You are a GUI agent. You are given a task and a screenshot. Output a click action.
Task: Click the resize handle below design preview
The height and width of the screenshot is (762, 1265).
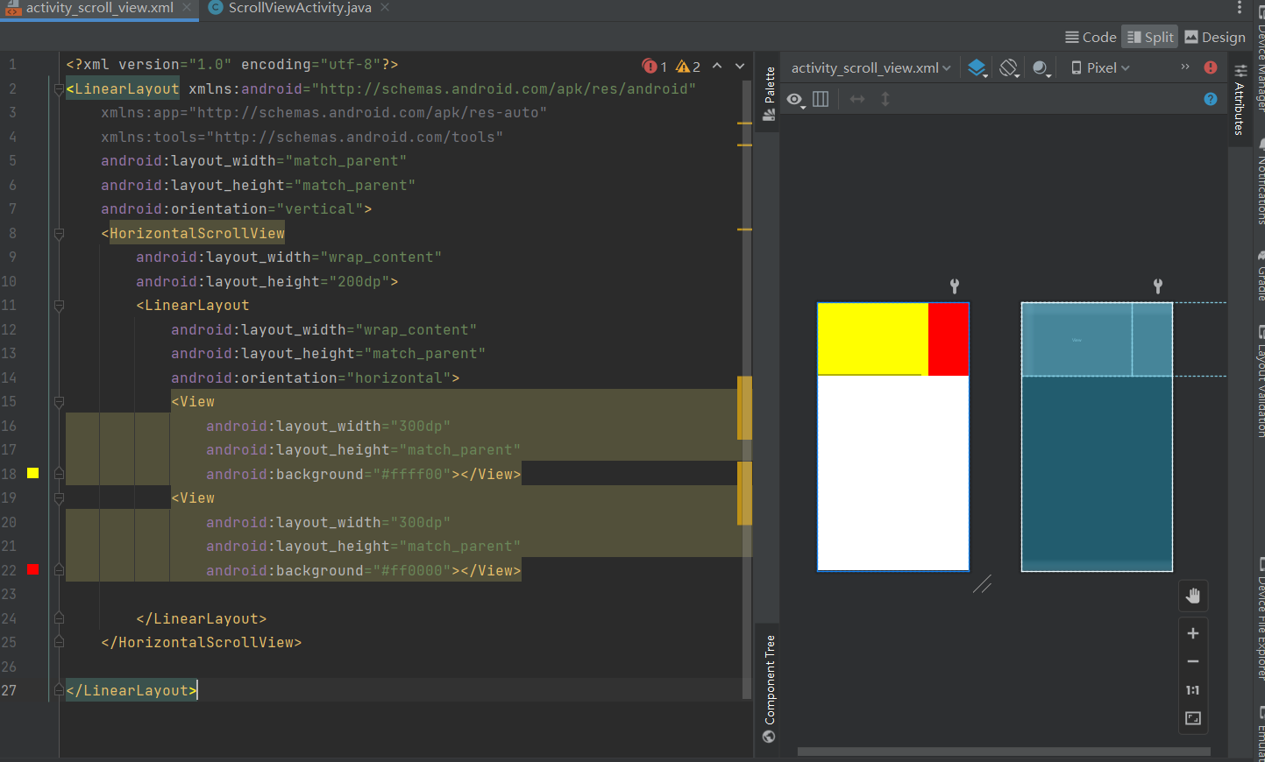[x=982, y=584]
